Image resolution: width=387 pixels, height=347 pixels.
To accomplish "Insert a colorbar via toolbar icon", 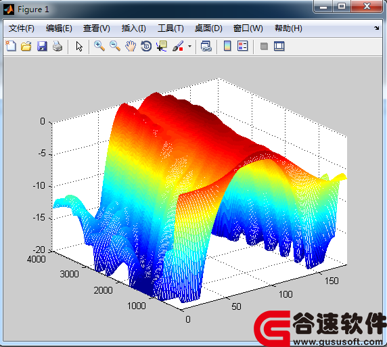I will 227,46.
